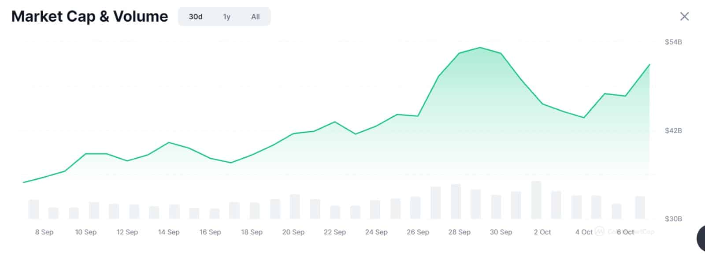Select the first volume bar on the left
705x260 pixels.
[33, 209]
